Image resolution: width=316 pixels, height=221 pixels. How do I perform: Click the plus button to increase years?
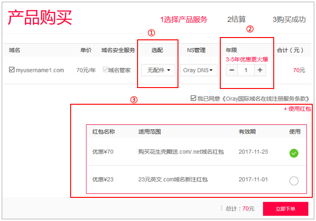tap(260, 70)
